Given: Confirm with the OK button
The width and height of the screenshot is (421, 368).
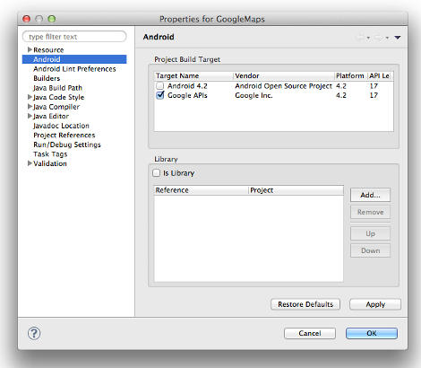Looking at the screenshot, I should [x=372, y=333].
